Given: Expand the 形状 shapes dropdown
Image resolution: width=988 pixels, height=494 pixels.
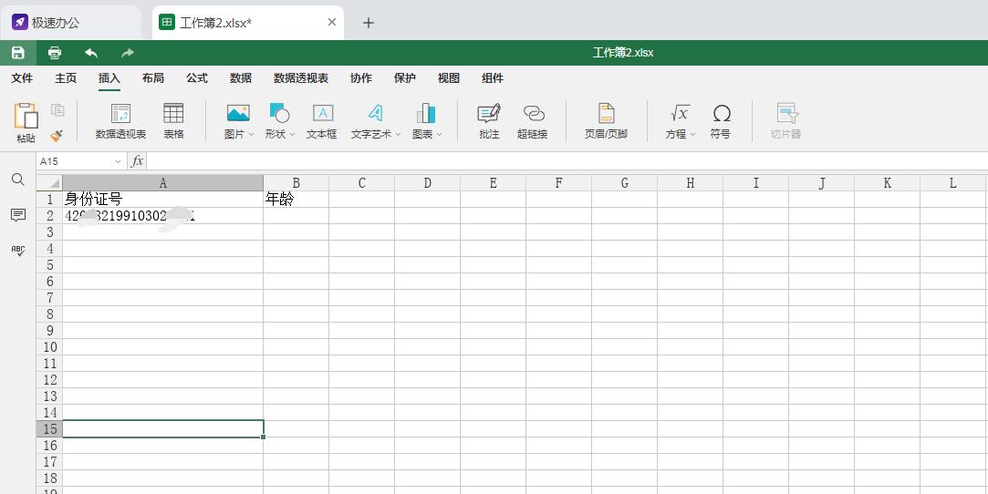Looking at the screenshot, I should pos(292,135).
